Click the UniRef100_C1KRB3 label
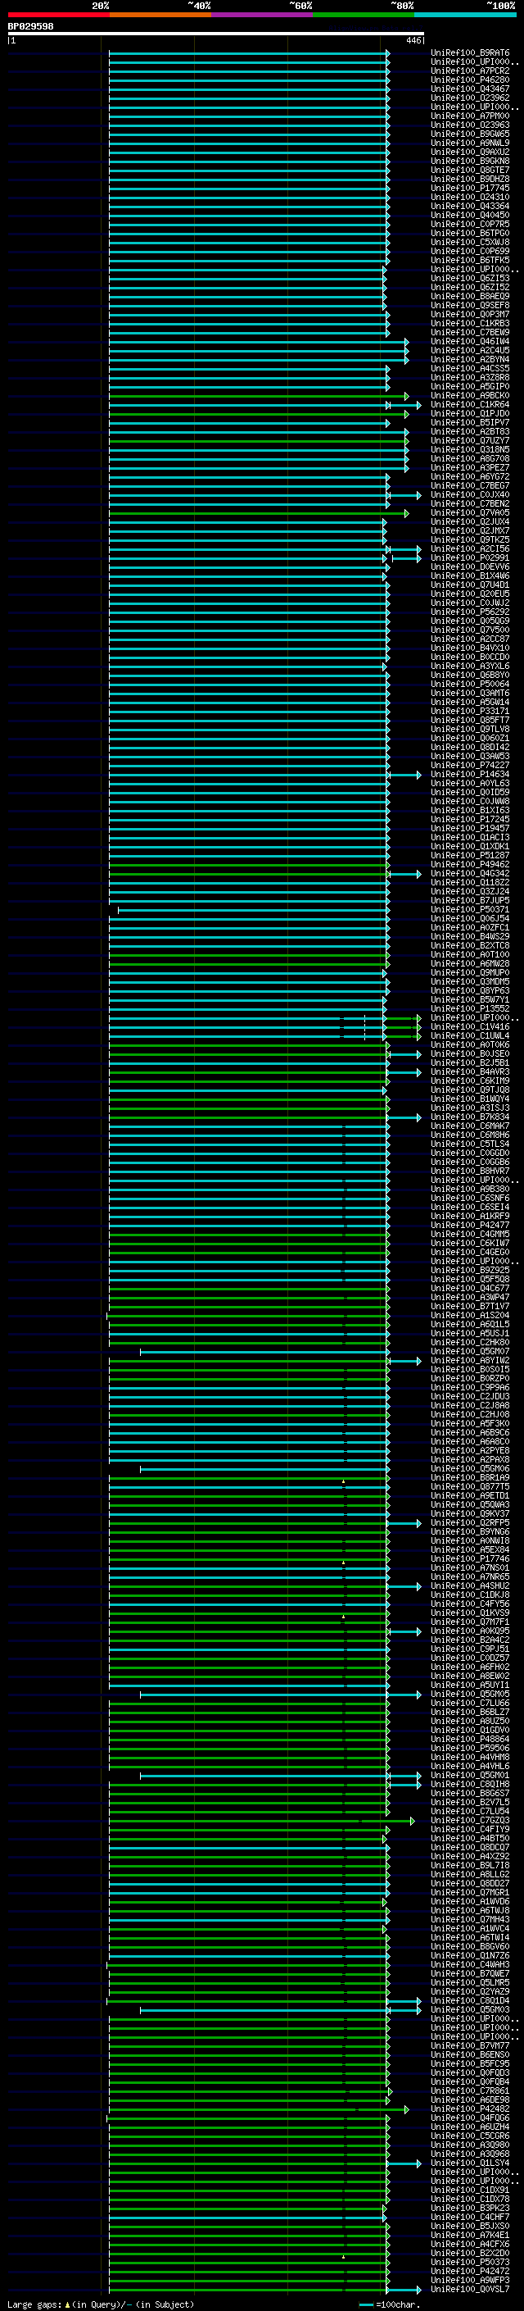Viewport: 524px width, 2311px height. [470, 324]
